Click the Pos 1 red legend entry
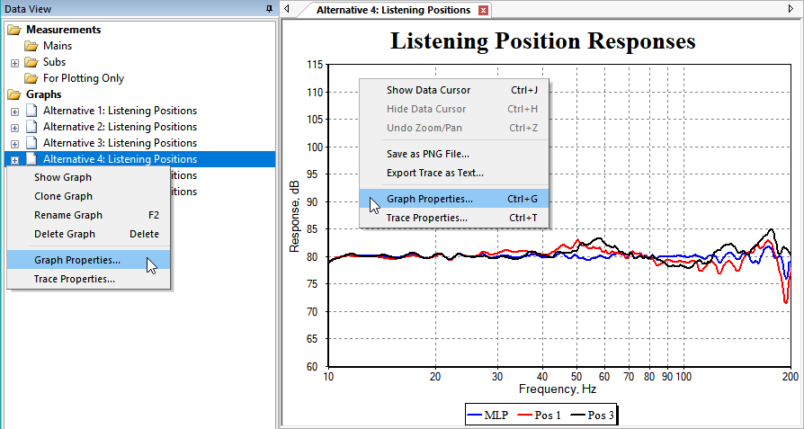The height and width of the screenshot is (429, 804). tap(540, 416)
